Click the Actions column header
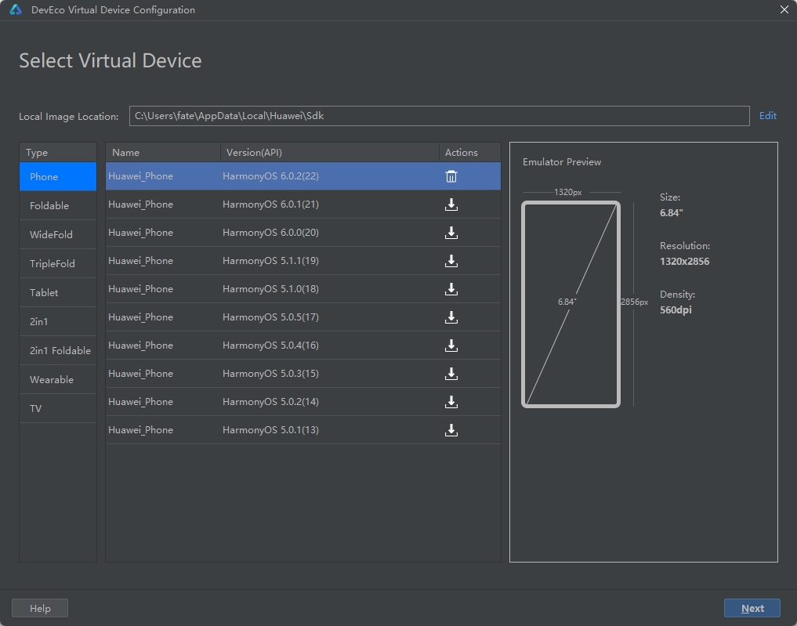 (x=470, y=153)
